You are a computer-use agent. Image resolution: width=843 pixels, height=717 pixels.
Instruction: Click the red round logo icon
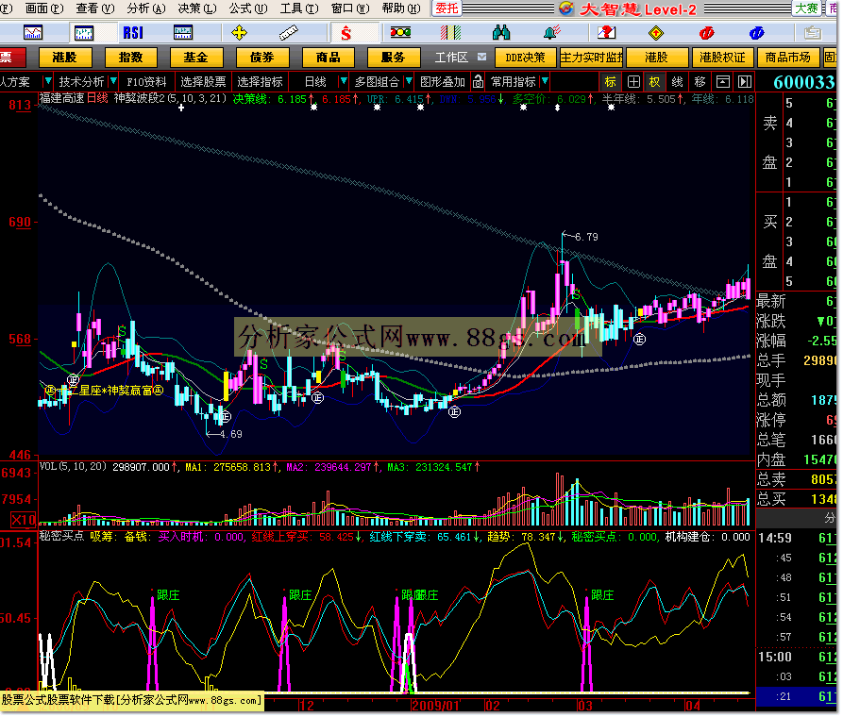click(x=706, y=33)
